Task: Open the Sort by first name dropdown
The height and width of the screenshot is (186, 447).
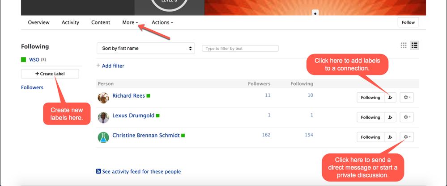Action: point(146,48)
